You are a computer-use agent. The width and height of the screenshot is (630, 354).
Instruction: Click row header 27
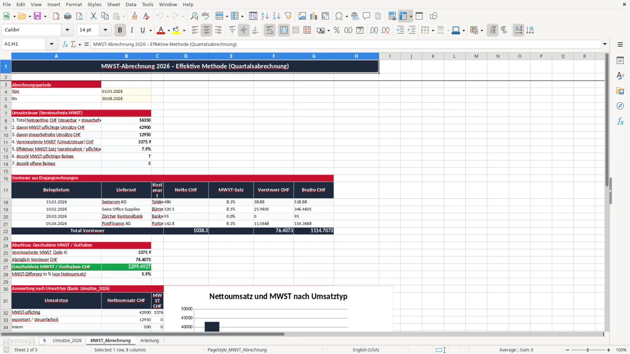pos(6,266)
